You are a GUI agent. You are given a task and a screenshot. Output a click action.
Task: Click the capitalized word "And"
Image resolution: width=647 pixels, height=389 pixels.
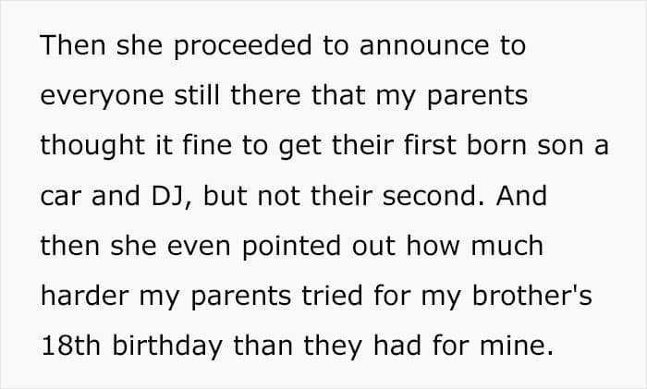pos(521,196)
